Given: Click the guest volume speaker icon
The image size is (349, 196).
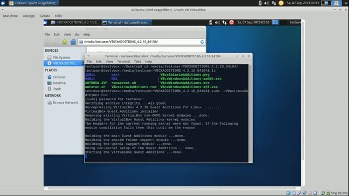Looking at the screenshot, I should point(217,22).
